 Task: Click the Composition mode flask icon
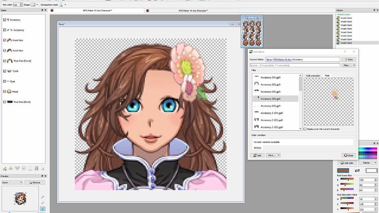click(x=61, y=5)
